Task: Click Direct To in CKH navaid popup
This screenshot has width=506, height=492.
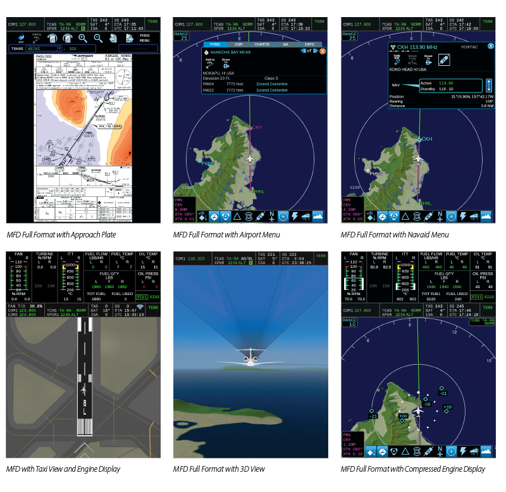Action: [x=428, y=60]
